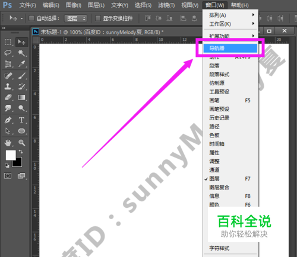Image resolution: width=297 pixels, height=257 pixels.
Task: Choose 历史记录 from the window menu
Action: (230, 118)
